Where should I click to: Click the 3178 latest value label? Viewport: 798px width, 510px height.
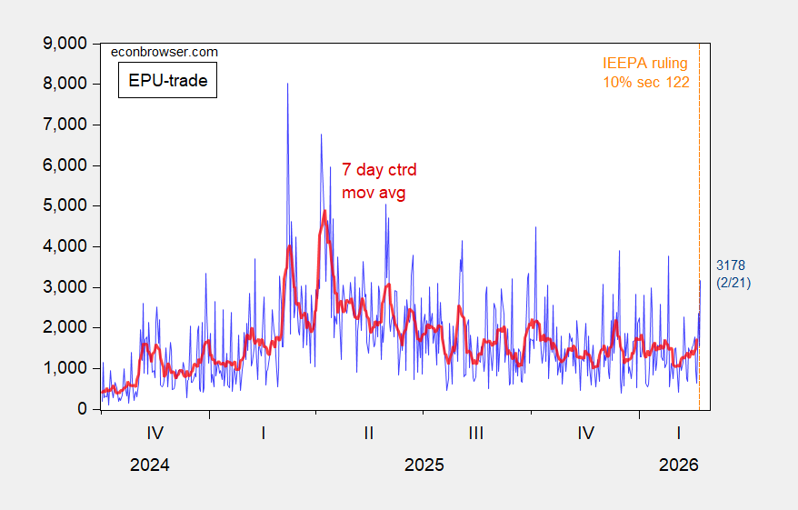[731, 265]
